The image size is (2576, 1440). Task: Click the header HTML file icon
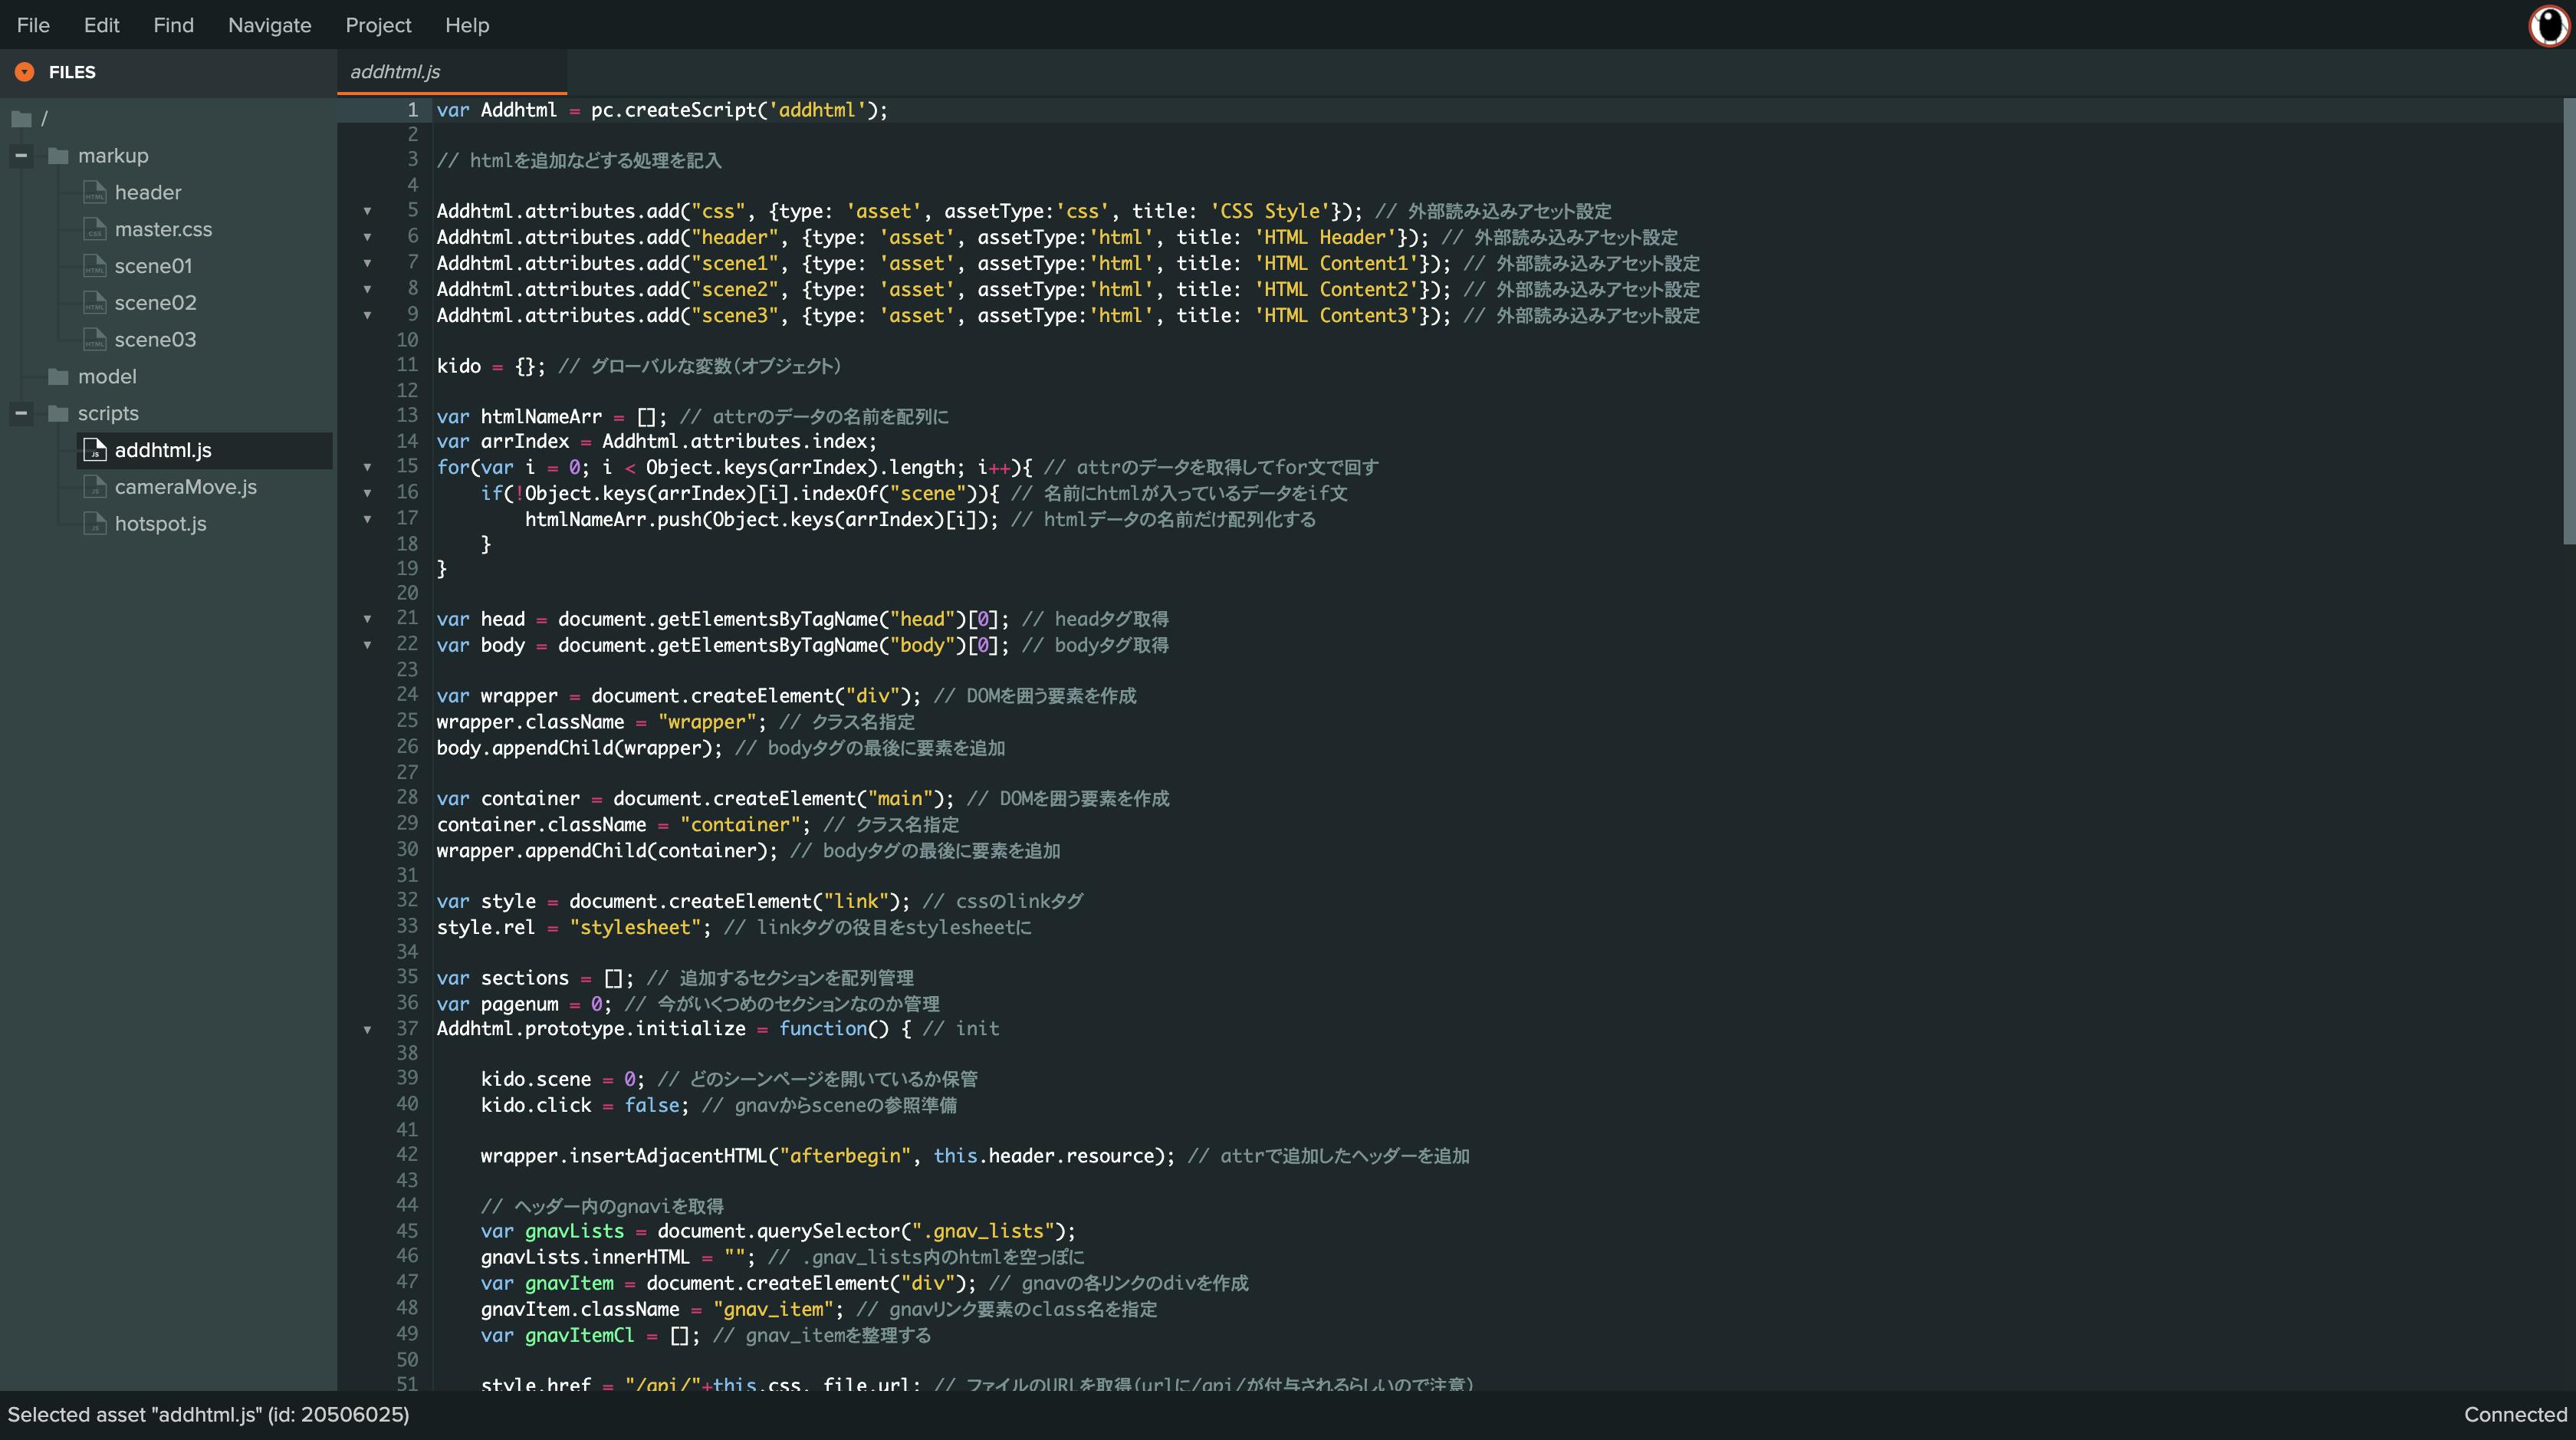point(95,192)
